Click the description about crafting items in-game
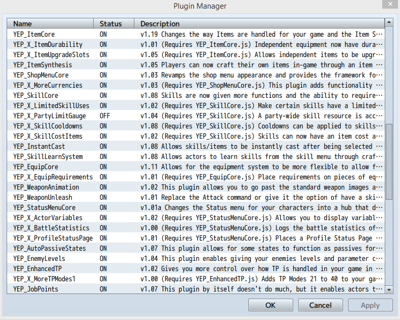400x320 pixels. coord(262,65)
